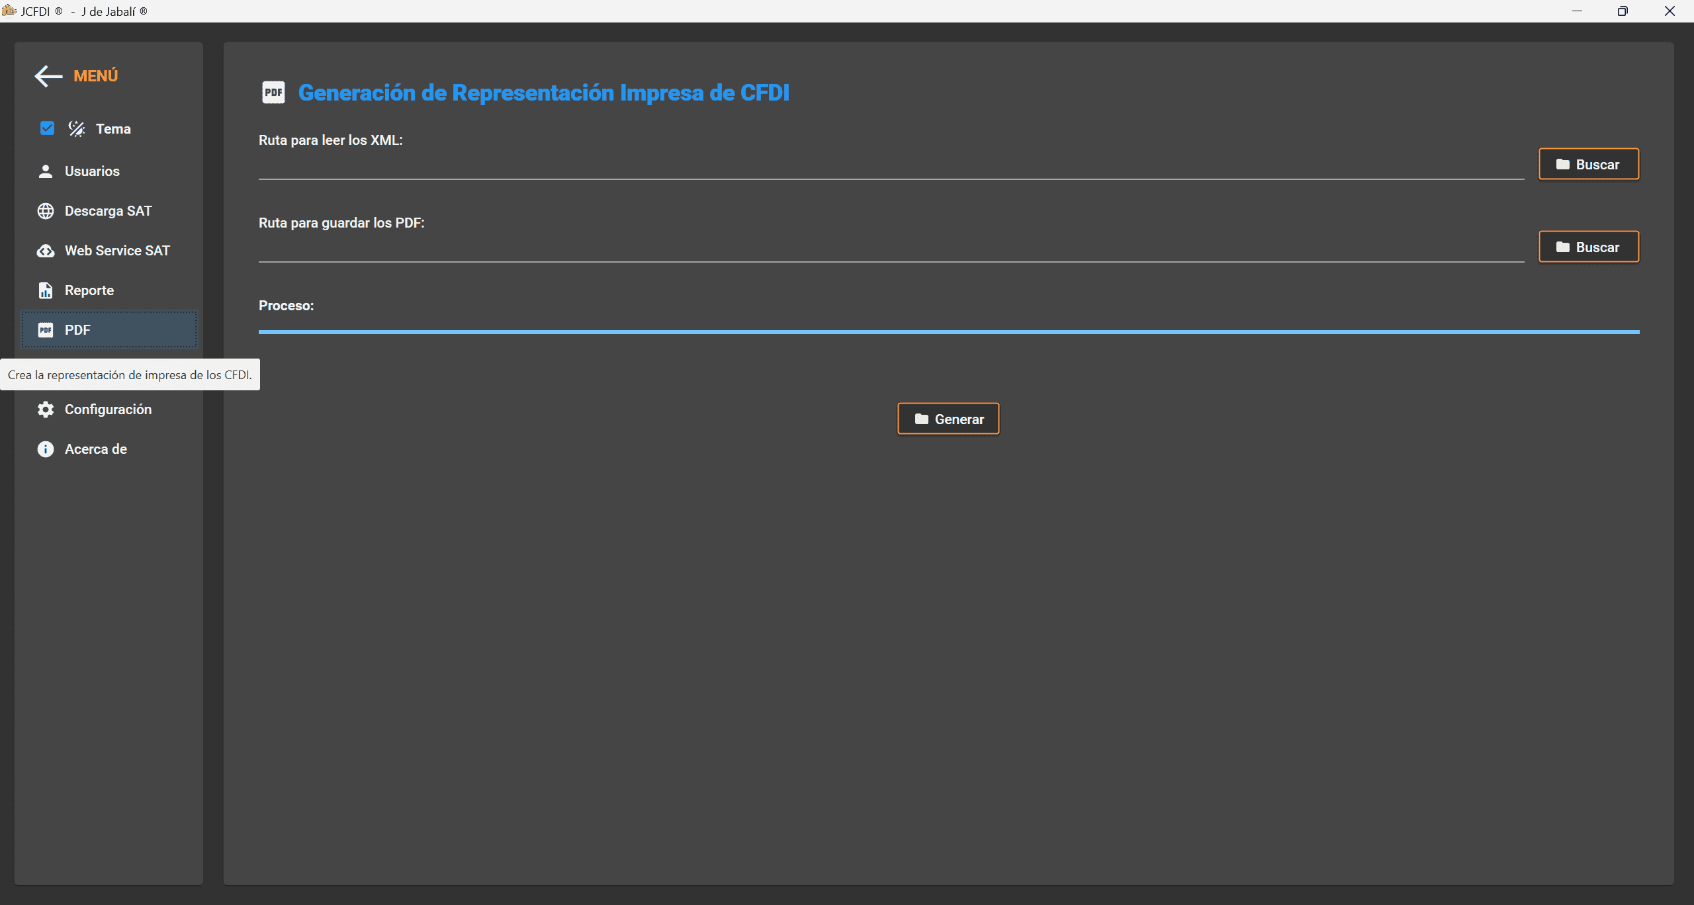The image size is (1694, 905).
Task: Click the Reporte icon in sidebar
Action: click(45, 290)
